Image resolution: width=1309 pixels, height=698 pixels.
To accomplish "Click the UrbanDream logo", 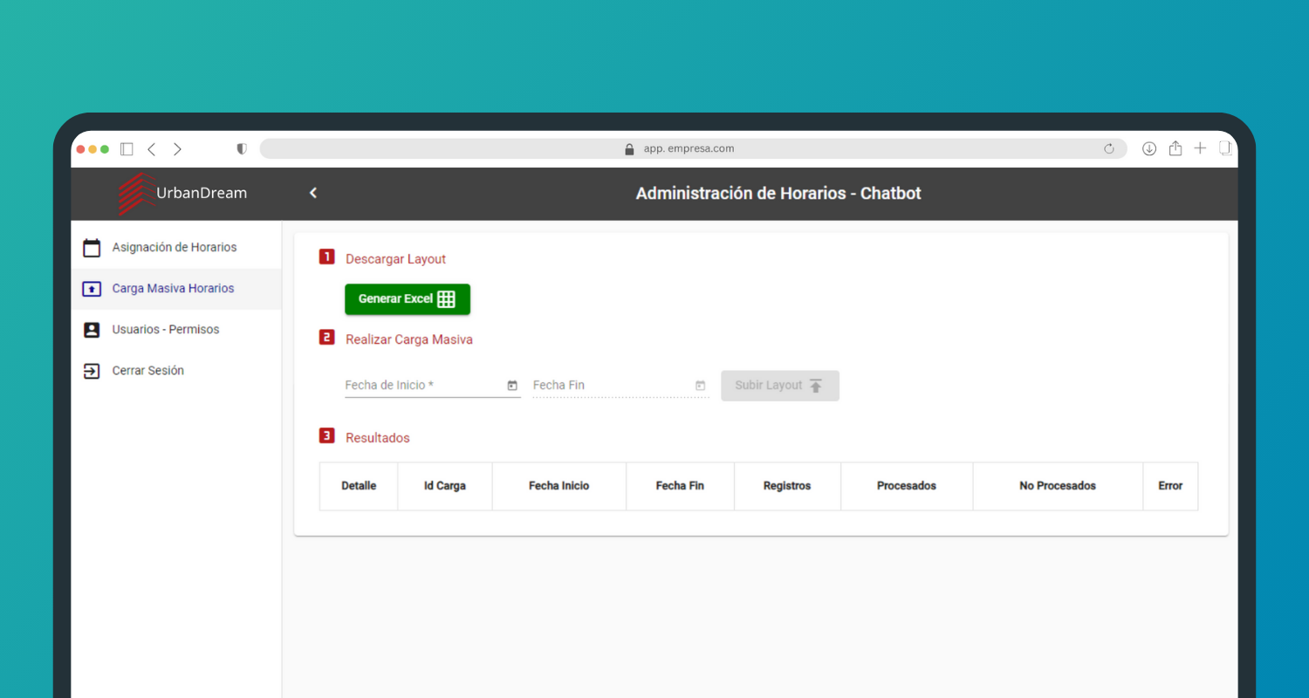I will pyautogui.click(x=183, y=193).
